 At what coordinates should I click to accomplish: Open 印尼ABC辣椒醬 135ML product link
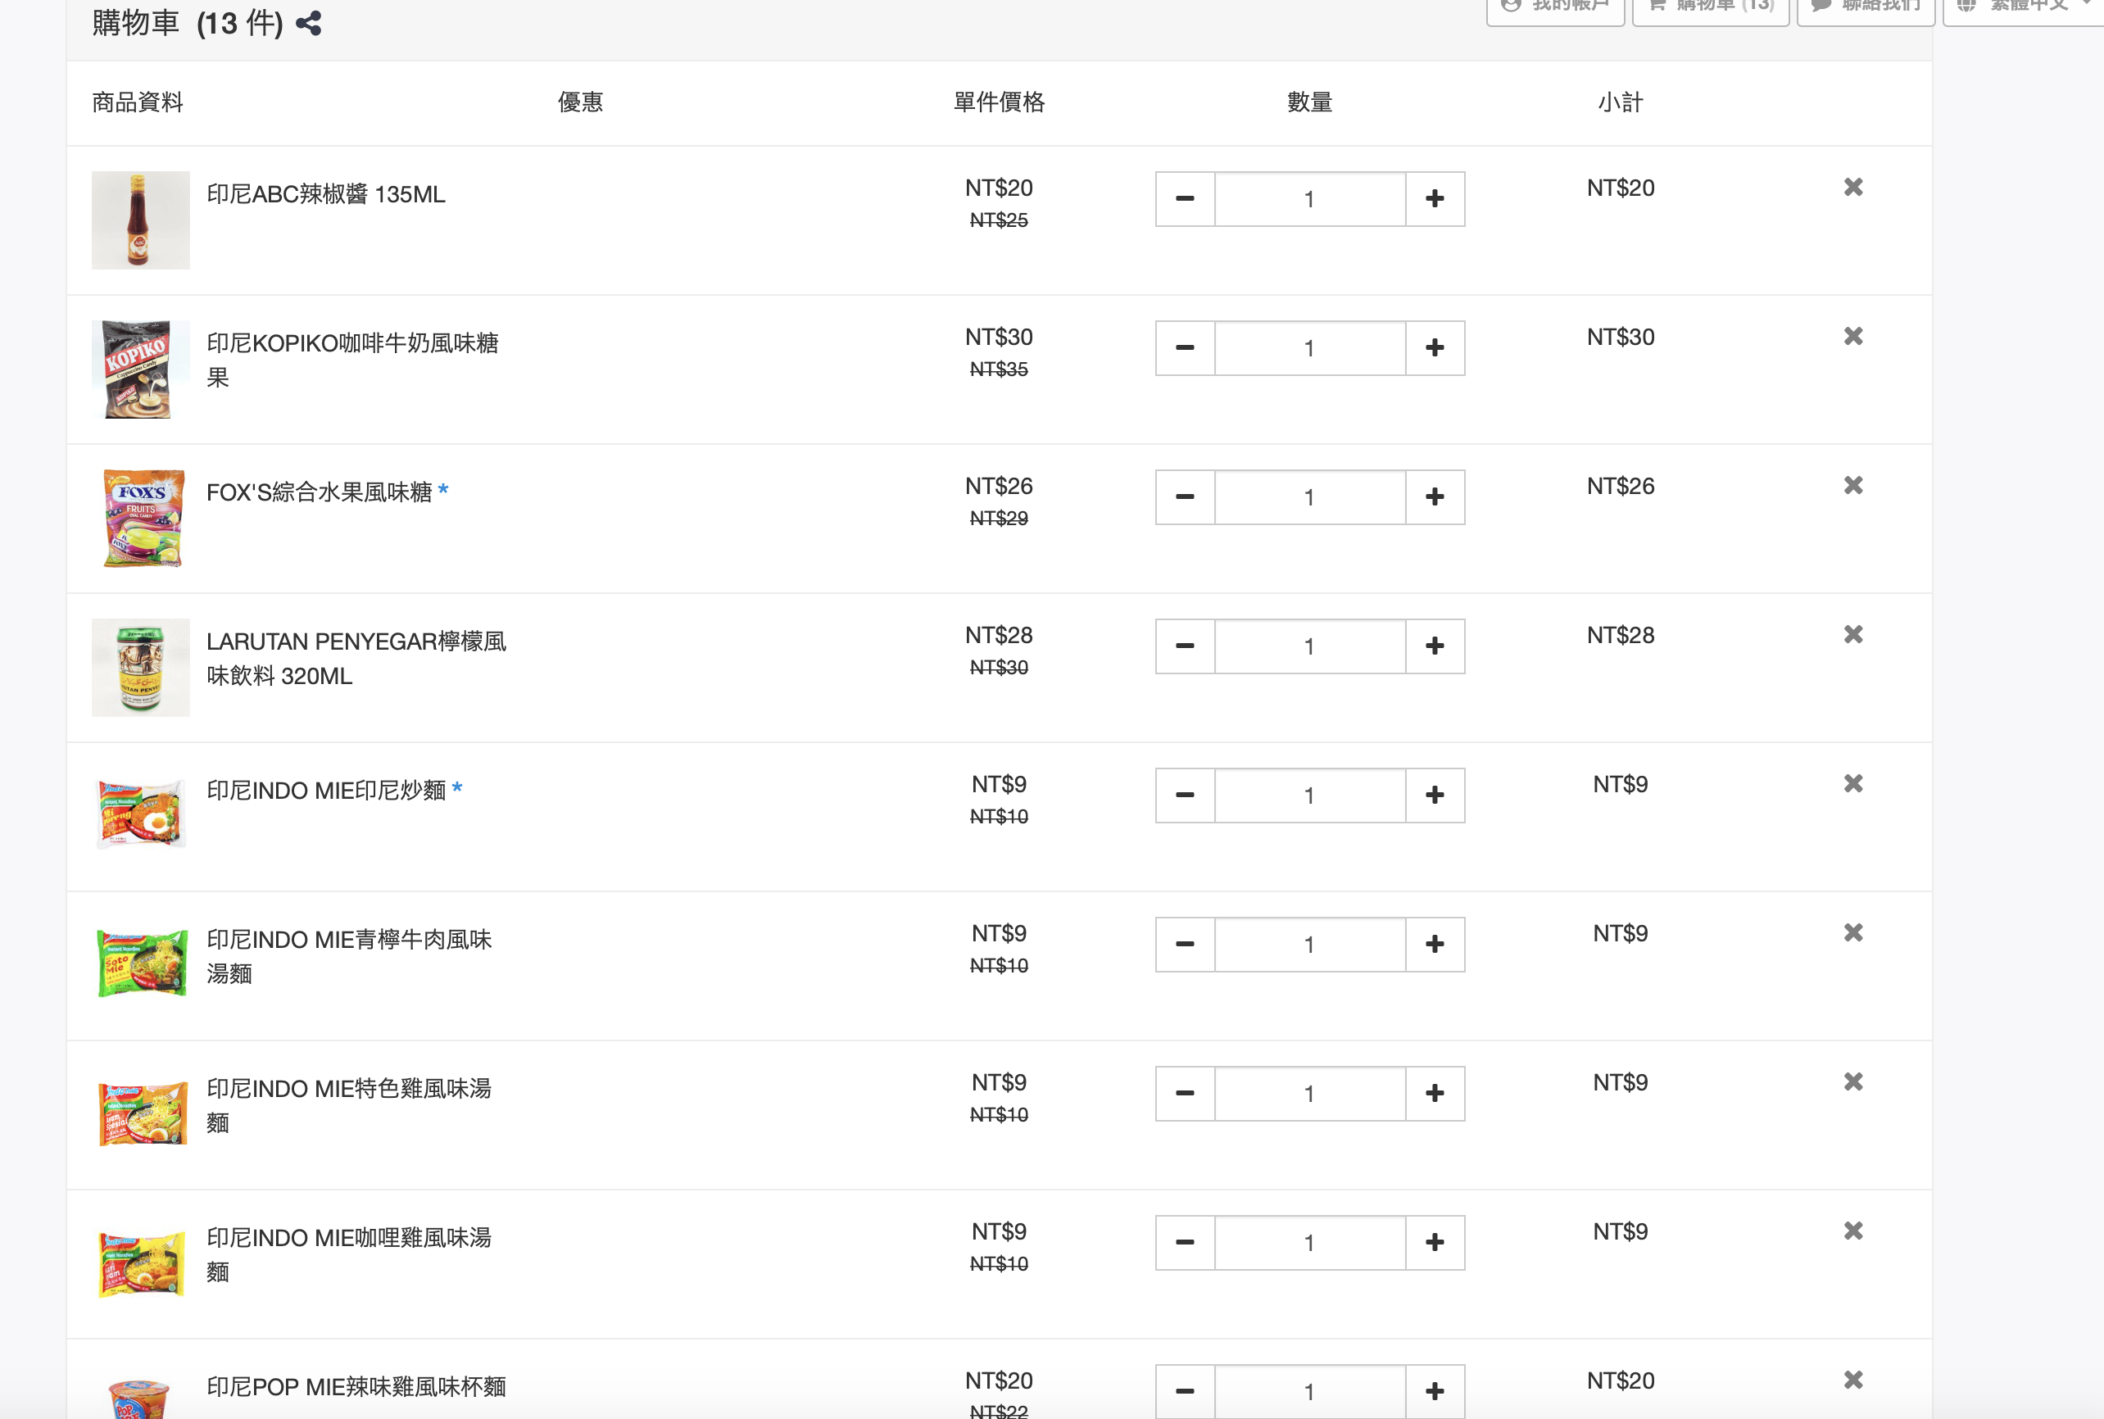(326, 194)
